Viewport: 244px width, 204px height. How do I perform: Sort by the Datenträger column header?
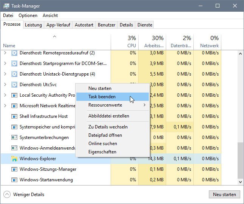point(180,42)
